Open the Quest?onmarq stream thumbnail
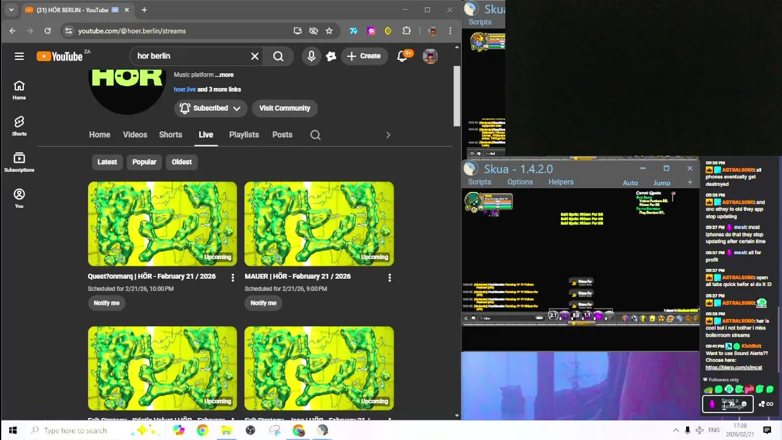The height and width of the screenshot is (440, 782). 163,224
